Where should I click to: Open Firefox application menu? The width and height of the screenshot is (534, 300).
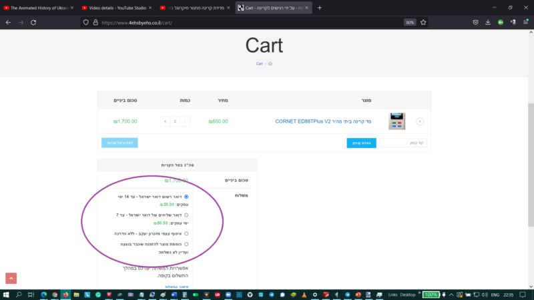[525, 23]
